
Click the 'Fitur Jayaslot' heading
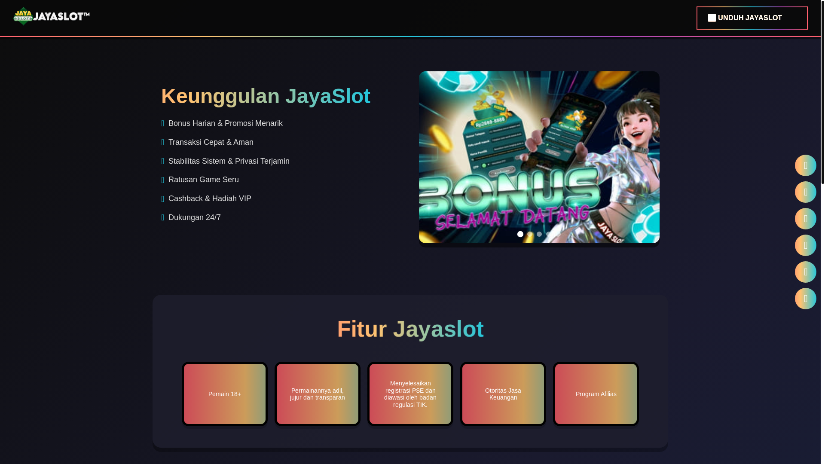(410, 329)
